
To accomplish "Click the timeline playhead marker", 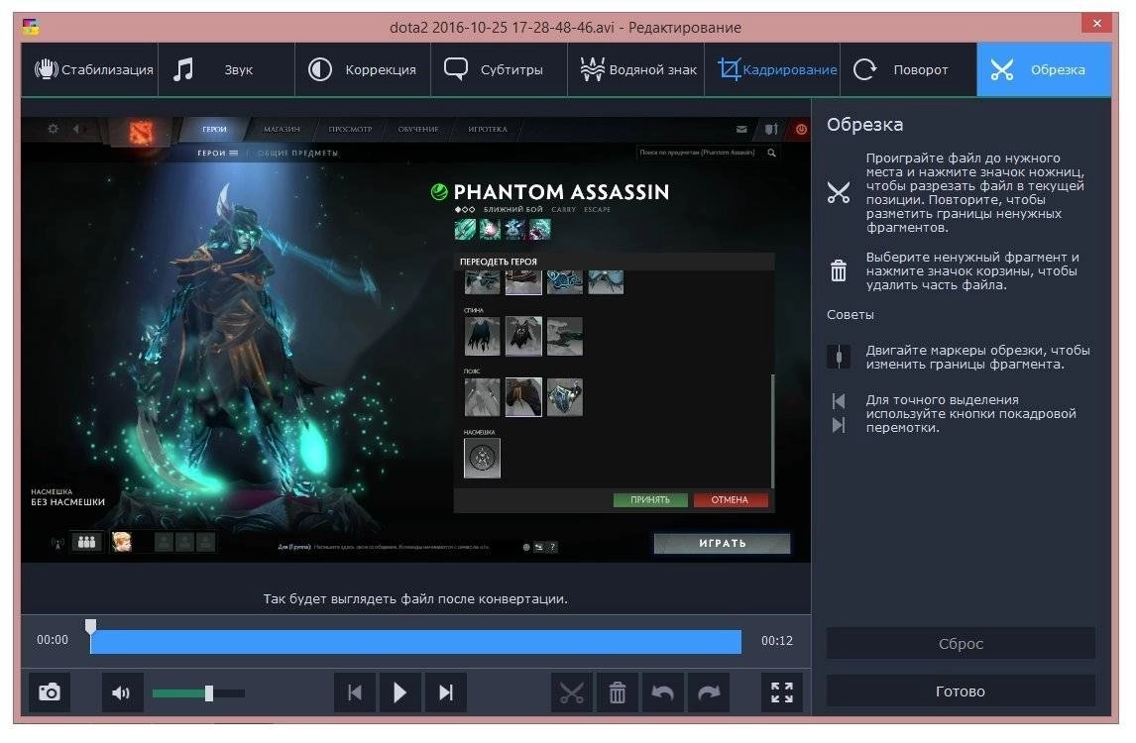I will point(90,626).
